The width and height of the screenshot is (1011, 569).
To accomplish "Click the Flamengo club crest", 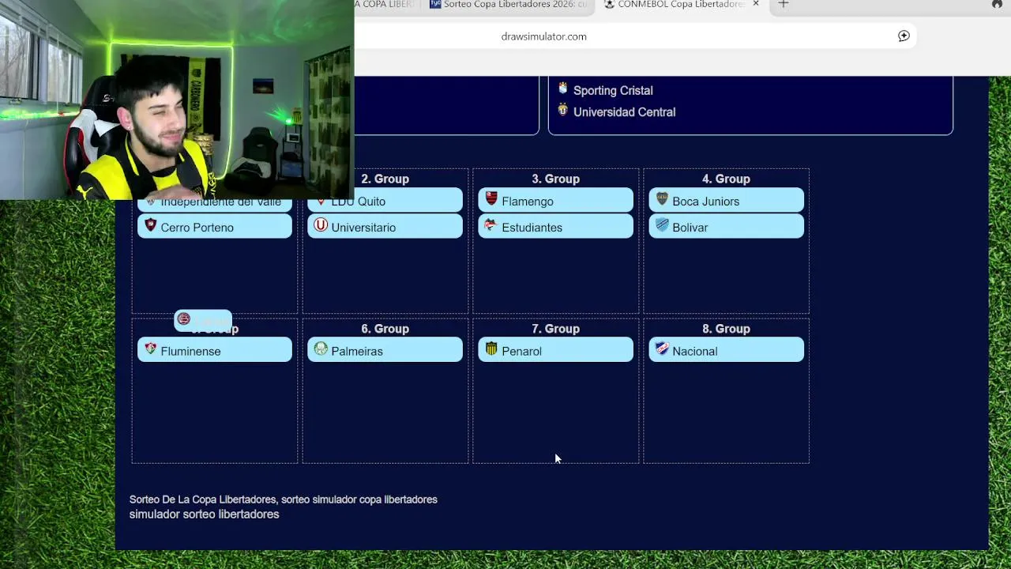I will click(x=491, y=198).
